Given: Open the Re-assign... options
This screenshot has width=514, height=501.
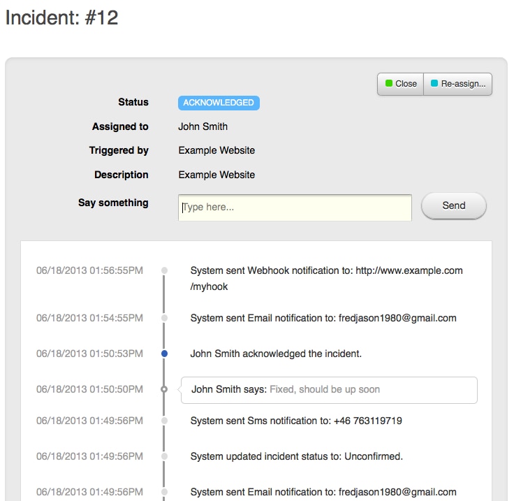Looking at the screenshot, I should (457, 84).
